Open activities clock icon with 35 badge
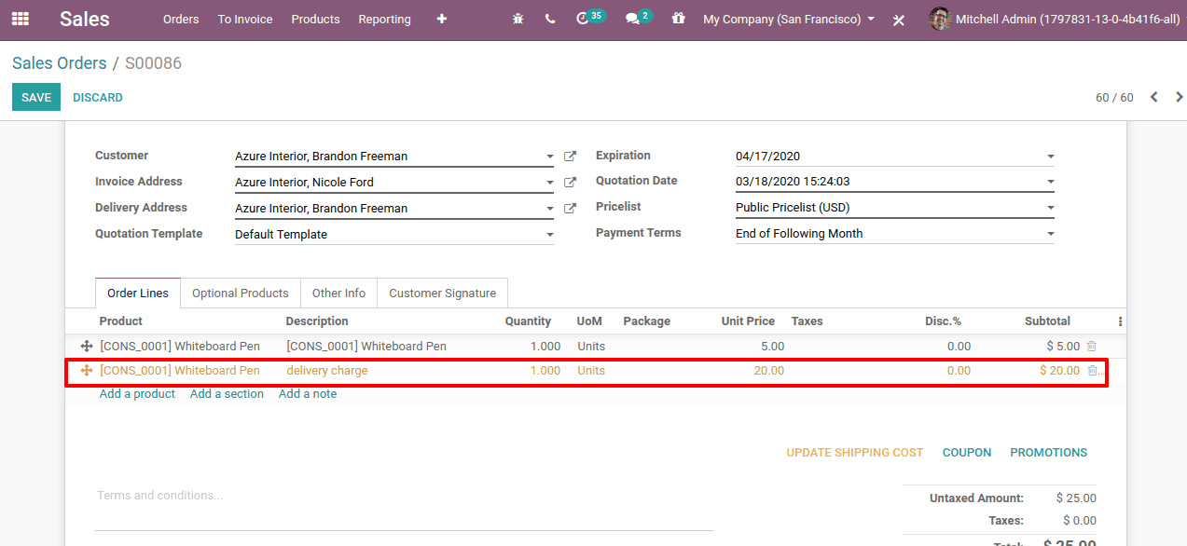The height and width of the screenshot is (546, 1187). [x=590, y=18]
